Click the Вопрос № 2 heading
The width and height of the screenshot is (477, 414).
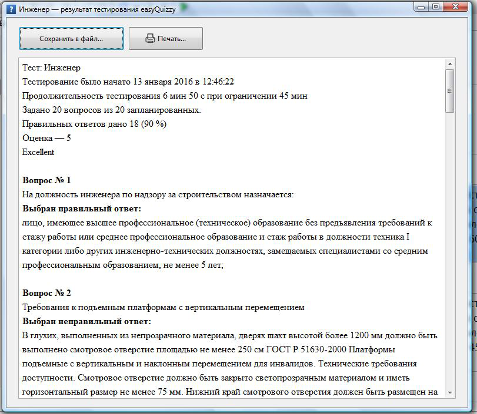point(47,292)
